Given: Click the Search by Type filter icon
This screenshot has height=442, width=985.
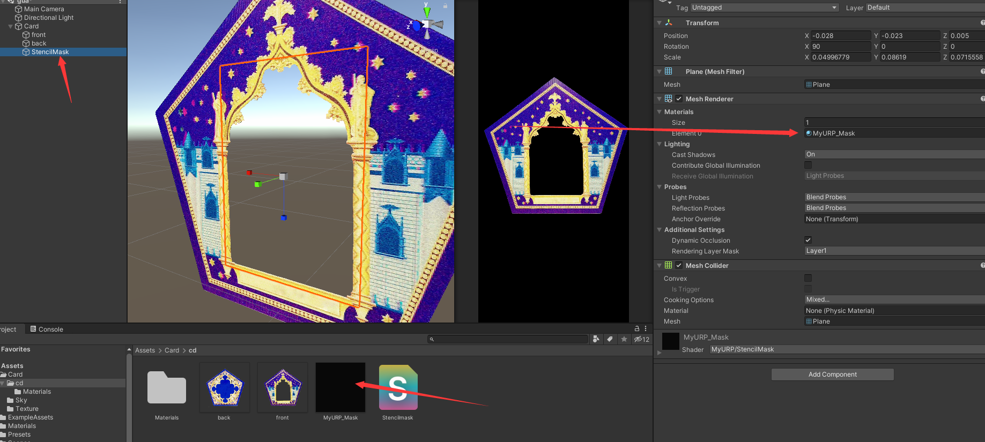Looking at the screenshot, I should (x=596, y=339).
